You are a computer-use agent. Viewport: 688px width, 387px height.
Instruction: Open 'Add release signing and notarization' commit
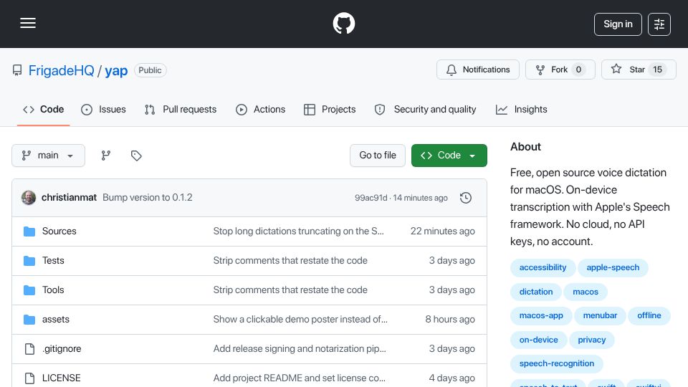pyautogui.click(x=300, y=349)
